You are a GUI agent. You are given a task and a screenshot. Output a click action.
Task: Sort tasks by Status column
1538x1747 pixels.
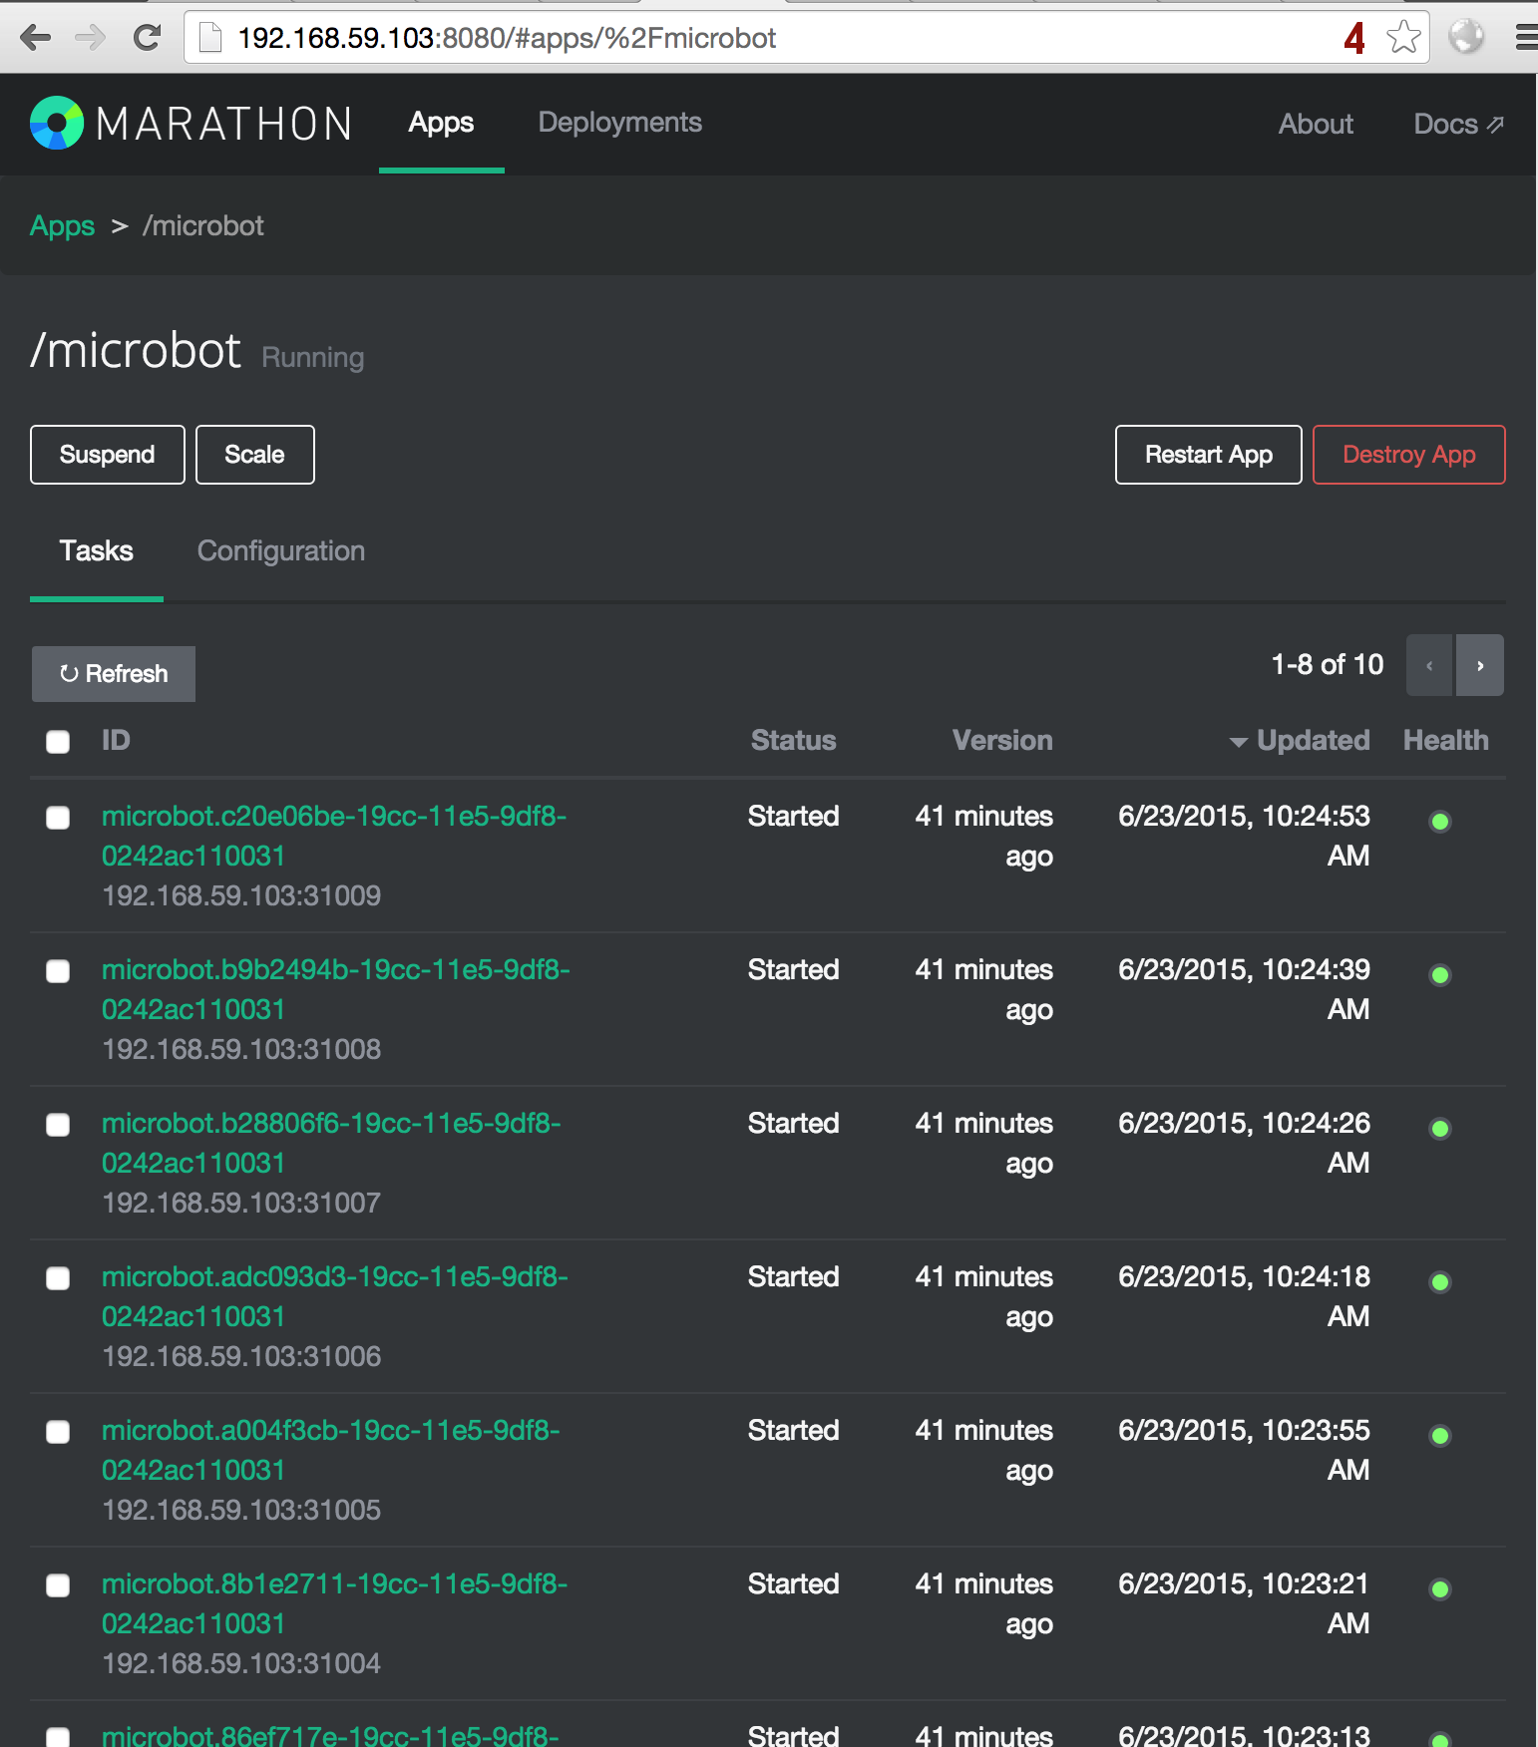[793, 740]
